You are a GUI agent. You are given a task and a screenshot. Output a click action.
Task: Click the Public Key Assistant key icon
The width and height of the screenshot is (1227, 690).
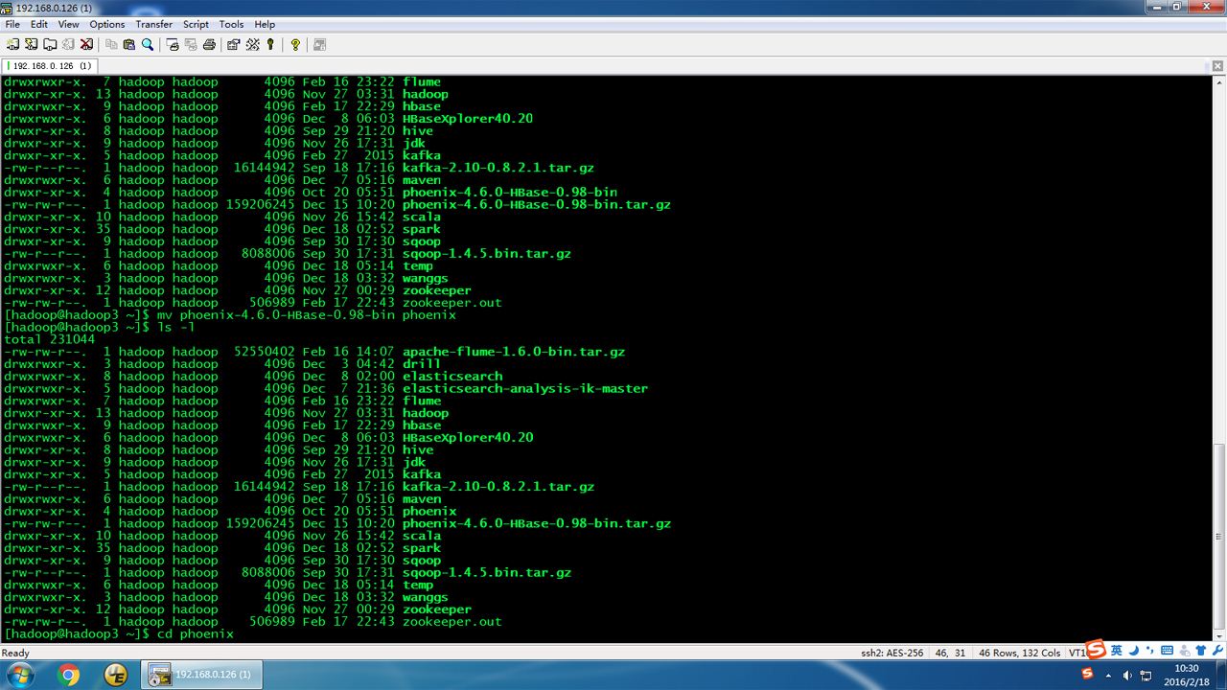pyautogui.click(x=270, y=44)
